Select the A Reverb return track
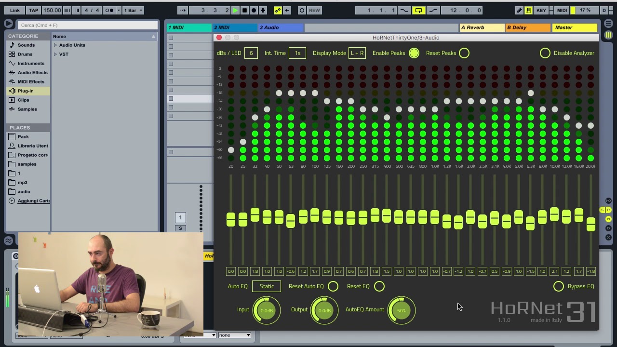Screen dimensions: 617x347 [482, 27]
